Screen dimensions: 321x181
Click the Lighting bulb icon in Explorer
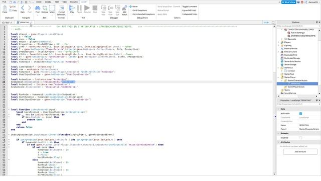[282, 45]
